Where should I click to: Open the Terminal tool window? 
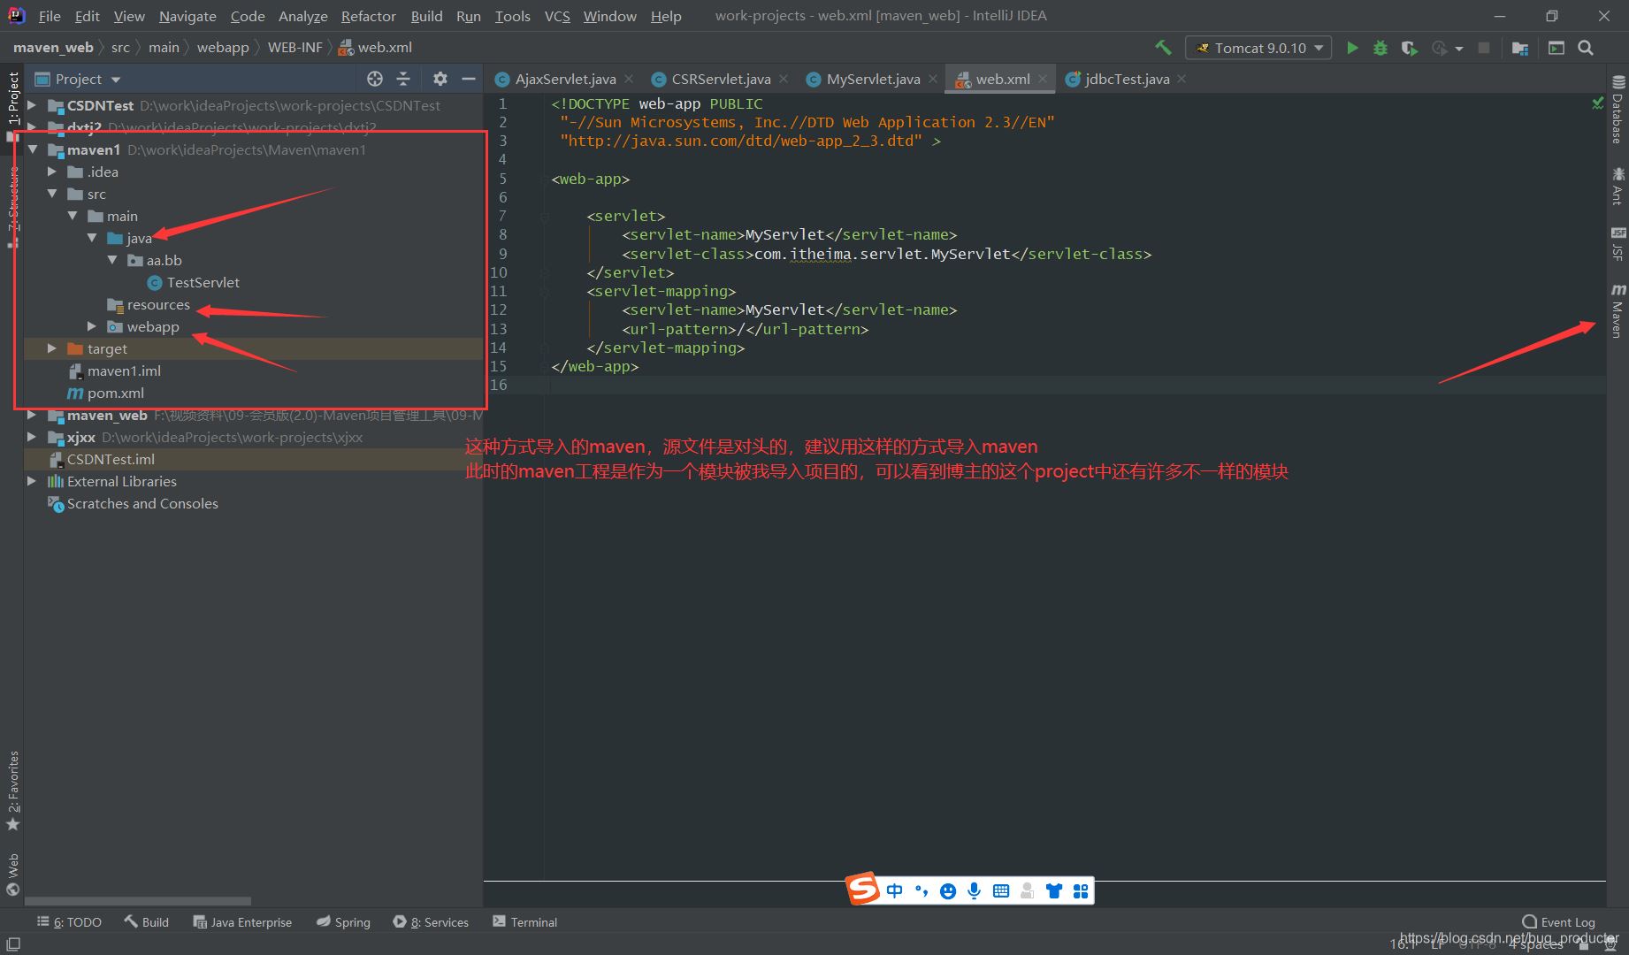[x=525, y=922]
